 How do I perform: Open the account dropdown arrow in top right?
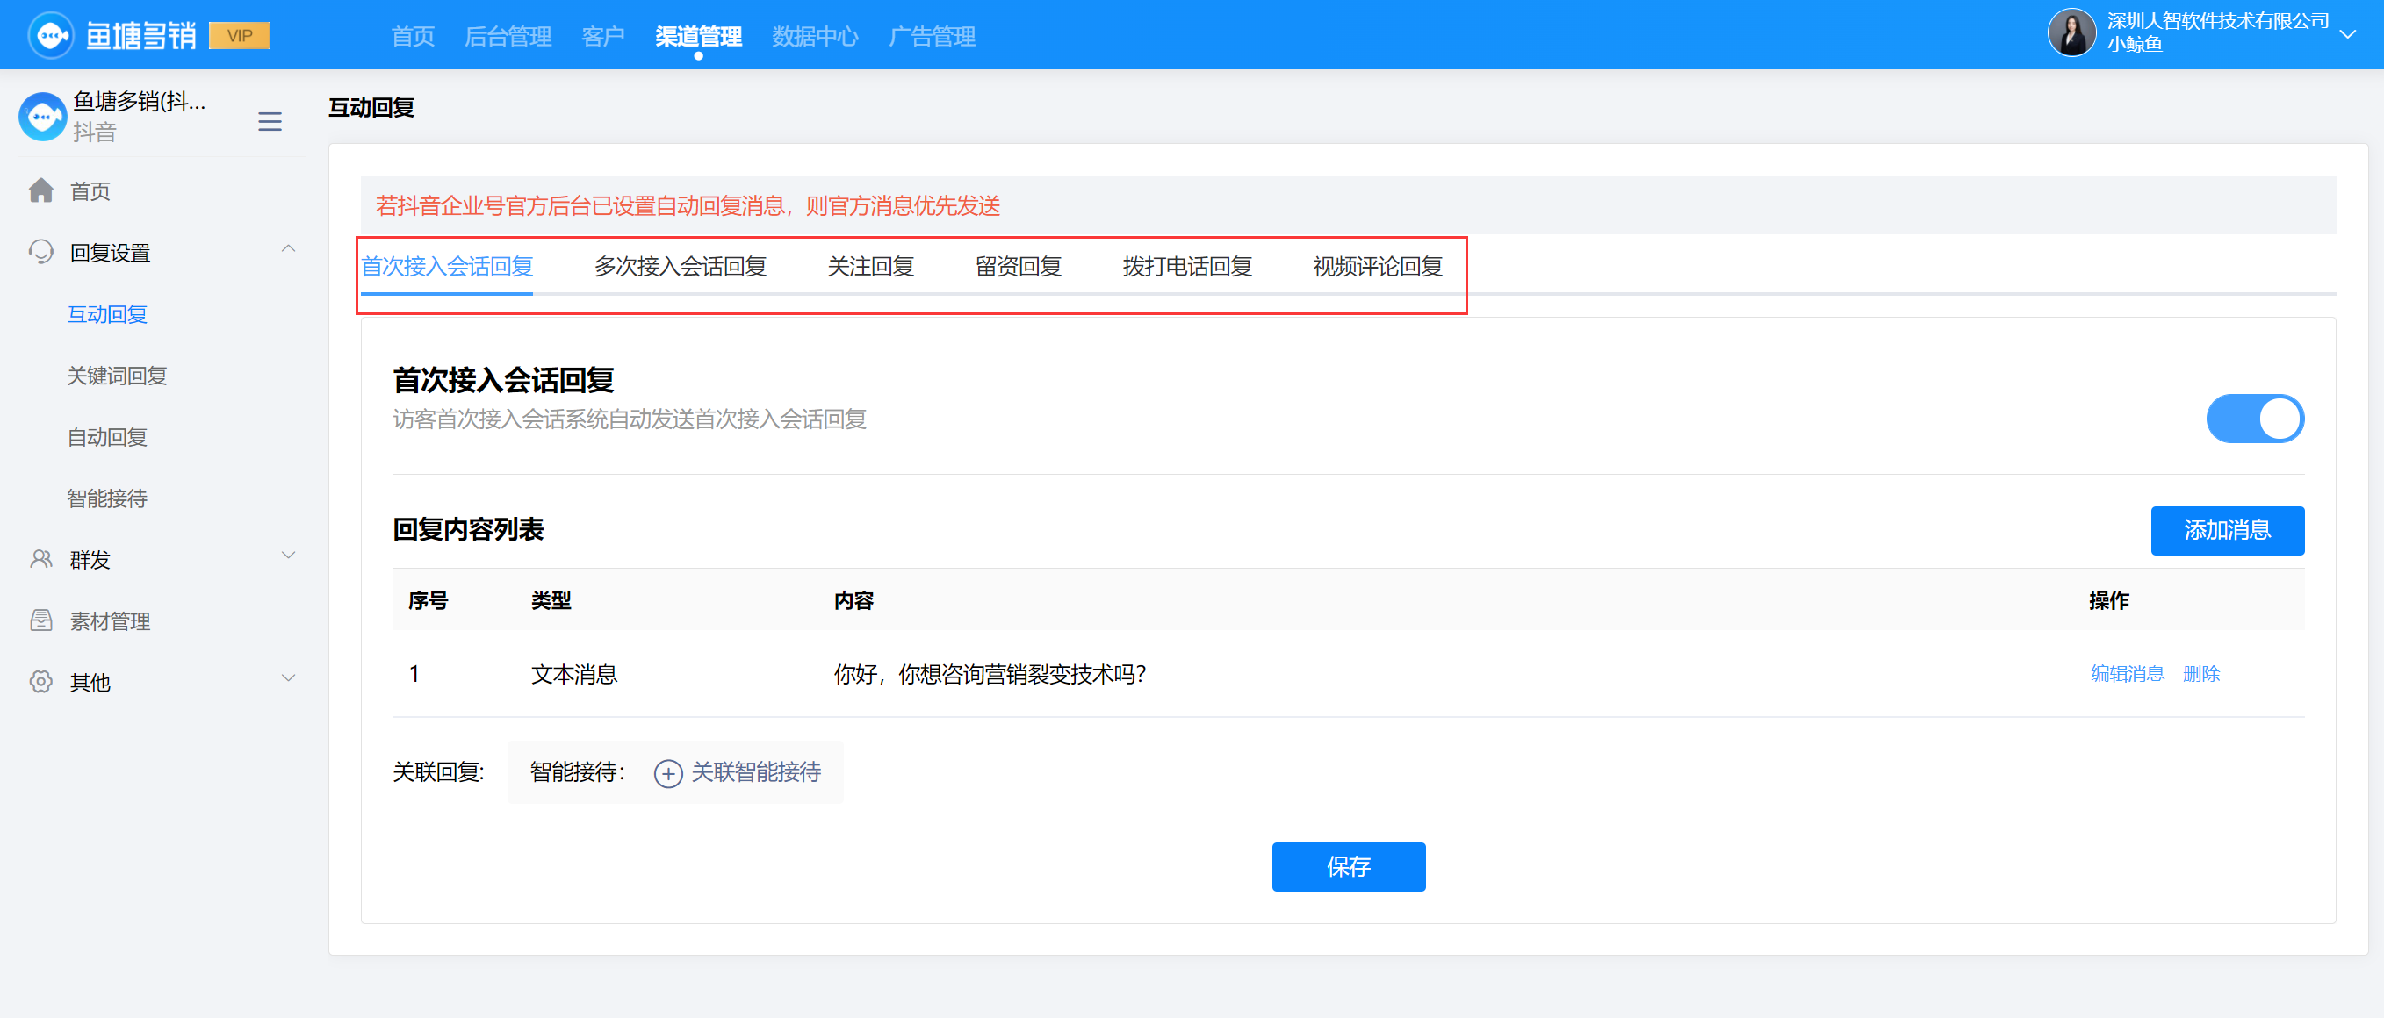[x=2348, y=34]
